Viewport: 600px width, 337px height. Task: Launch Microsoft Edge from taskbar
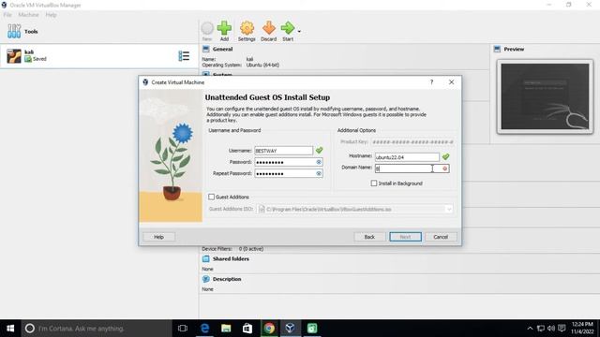coord(204,329)
